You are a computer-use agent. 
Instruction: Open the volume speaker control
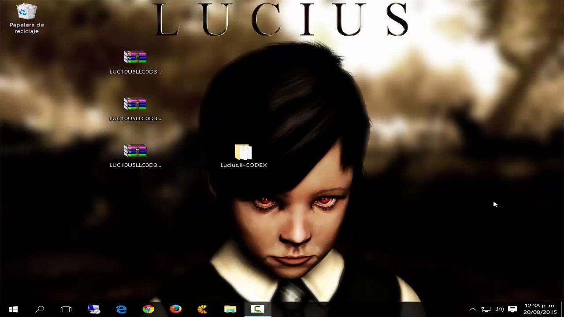click(x=499, y=309)
